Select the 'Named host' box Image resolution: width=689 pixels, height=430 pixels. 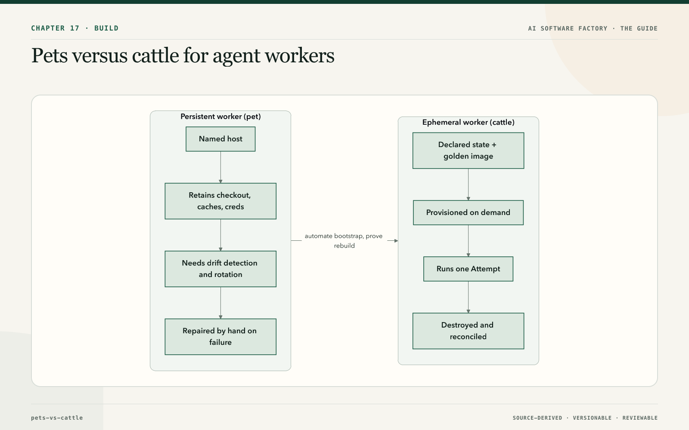click(x=220, y=139)
